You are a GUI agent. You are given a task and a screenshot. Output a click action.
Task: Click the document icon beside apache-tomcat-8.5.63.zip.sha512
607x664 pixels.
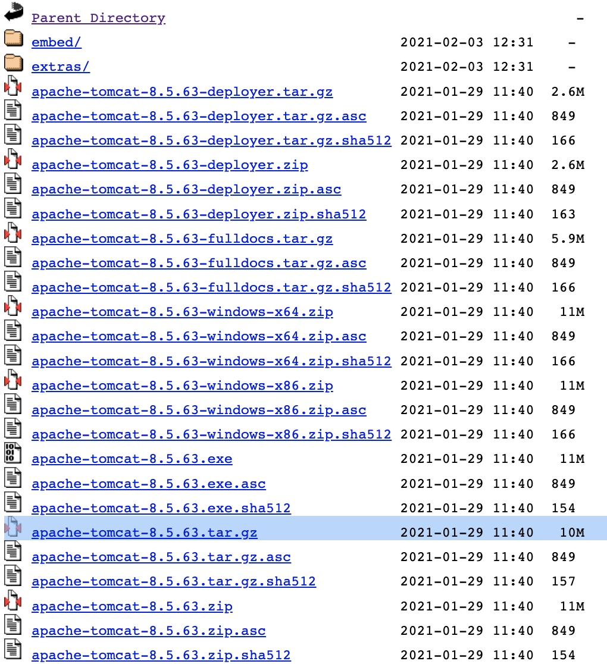pyautogui.click(x=12, y=649)
